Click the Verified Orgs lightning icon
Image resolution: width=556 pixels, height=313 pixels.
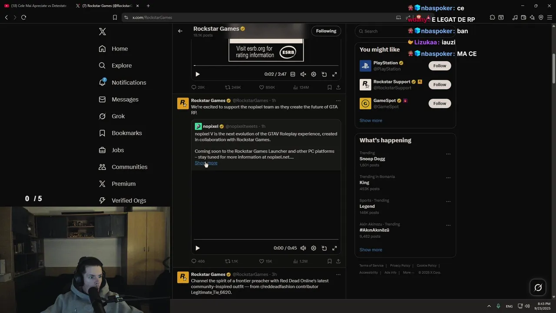(x=102, y=200)
